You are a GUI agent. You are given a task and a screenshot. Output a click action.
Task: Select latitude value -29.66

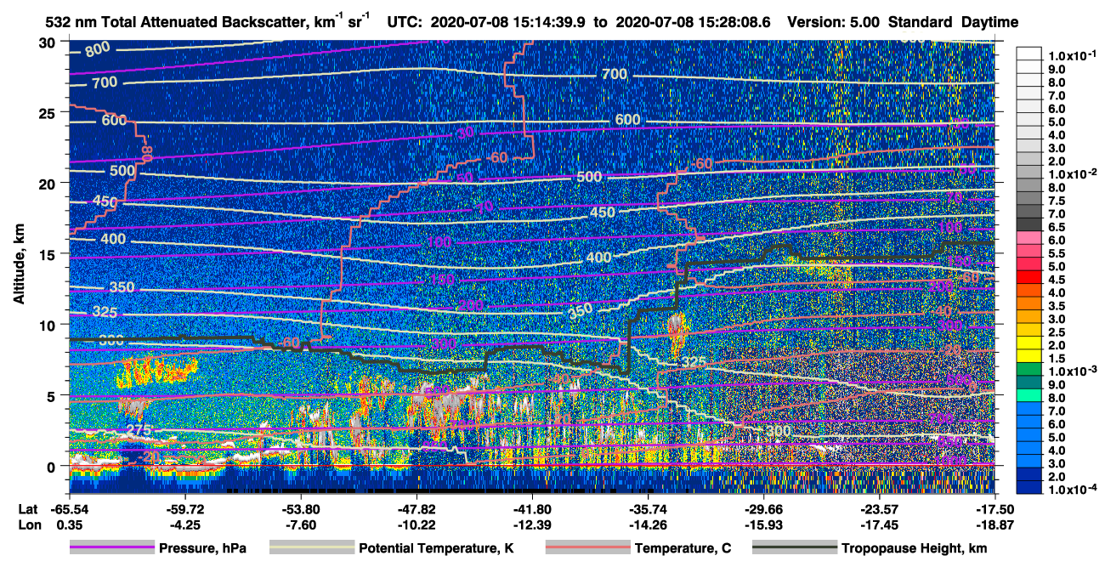pyautogui.click(x=763, y=509)
